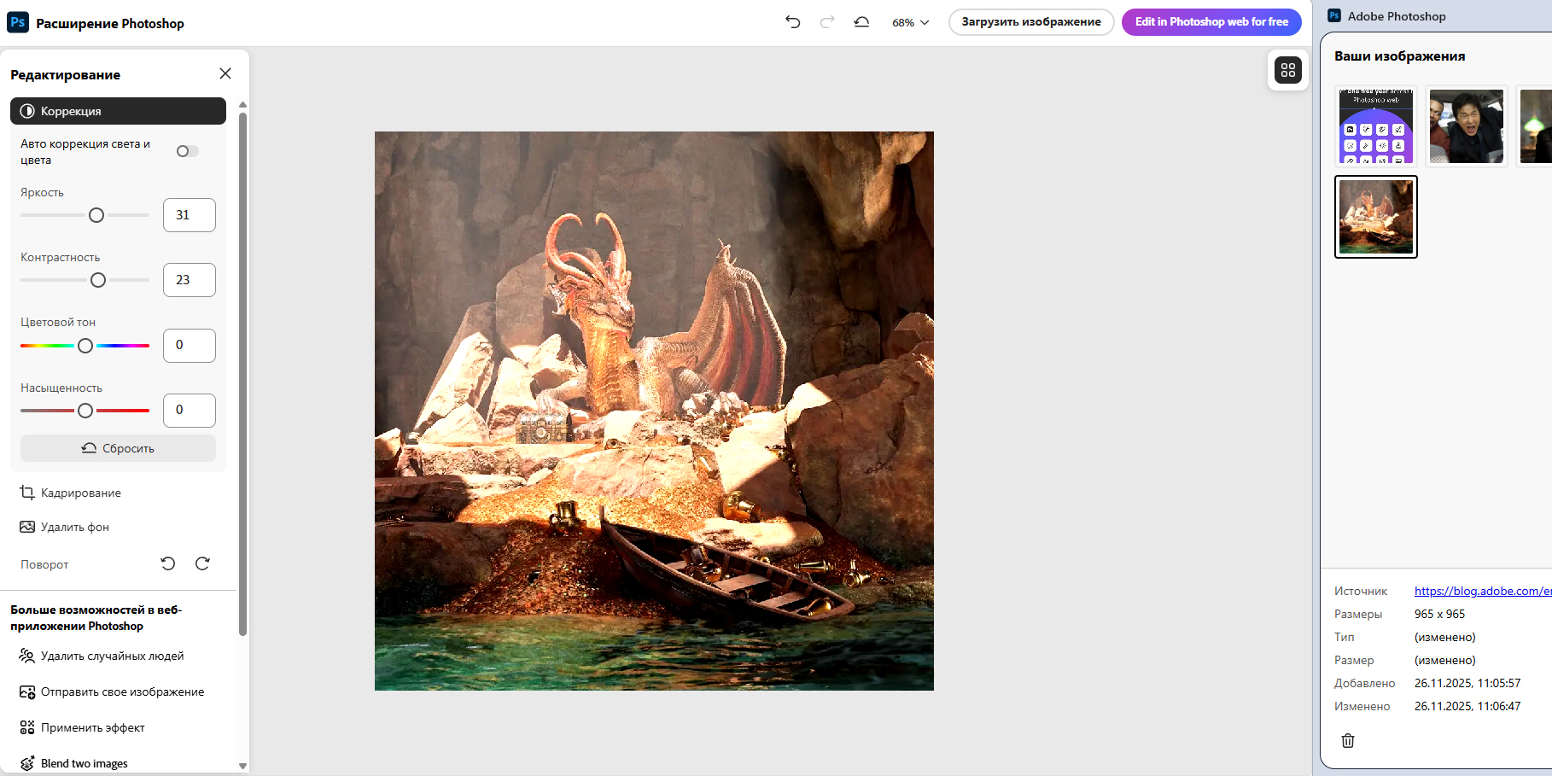The width and height of the screenshot is (1552, 776).
Task: Select Удалить фон option
Action: 74,527
